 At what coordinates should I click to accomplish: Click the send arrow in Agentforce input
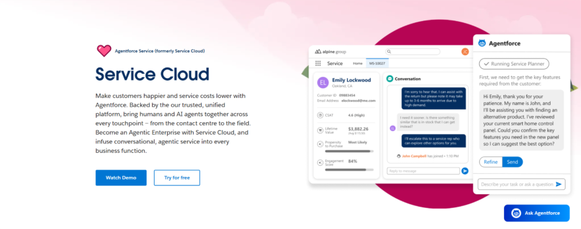coord(559,184)
